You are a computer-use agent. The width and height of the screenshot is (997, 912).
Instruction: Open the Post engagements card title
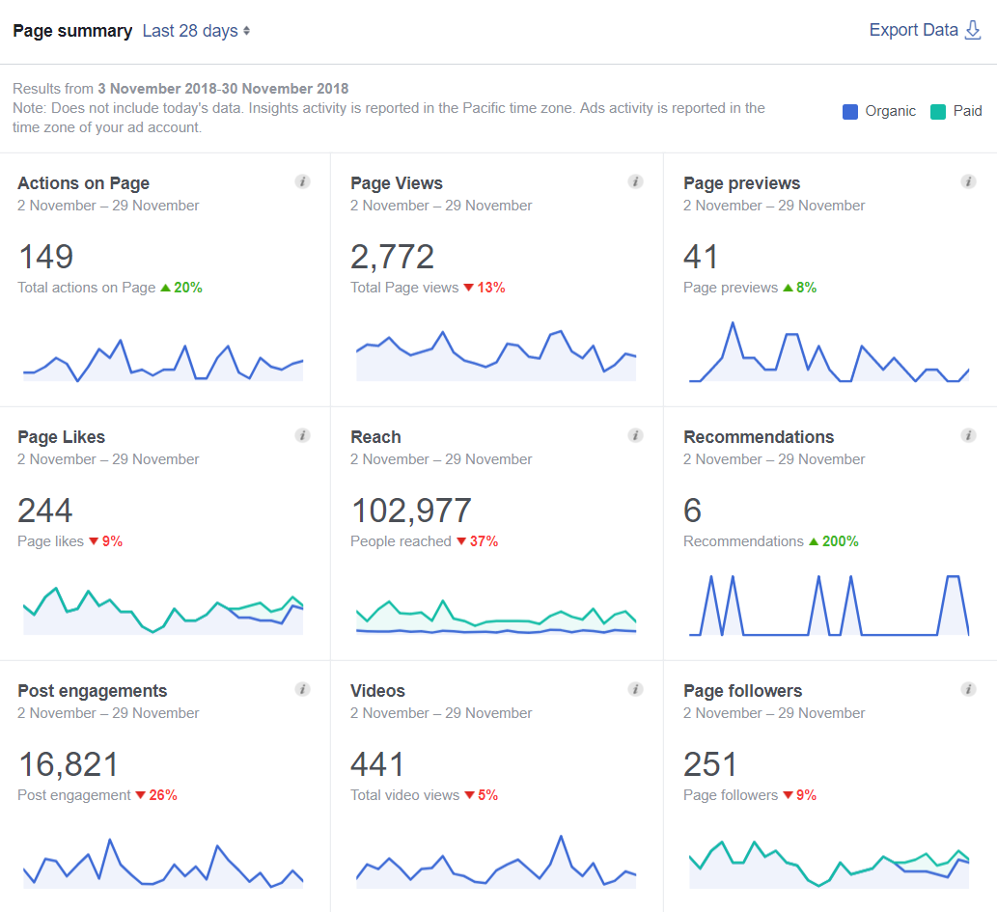pos(93,691)
